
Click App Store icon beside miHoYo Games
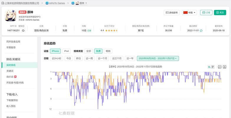[x=47, y=3]
